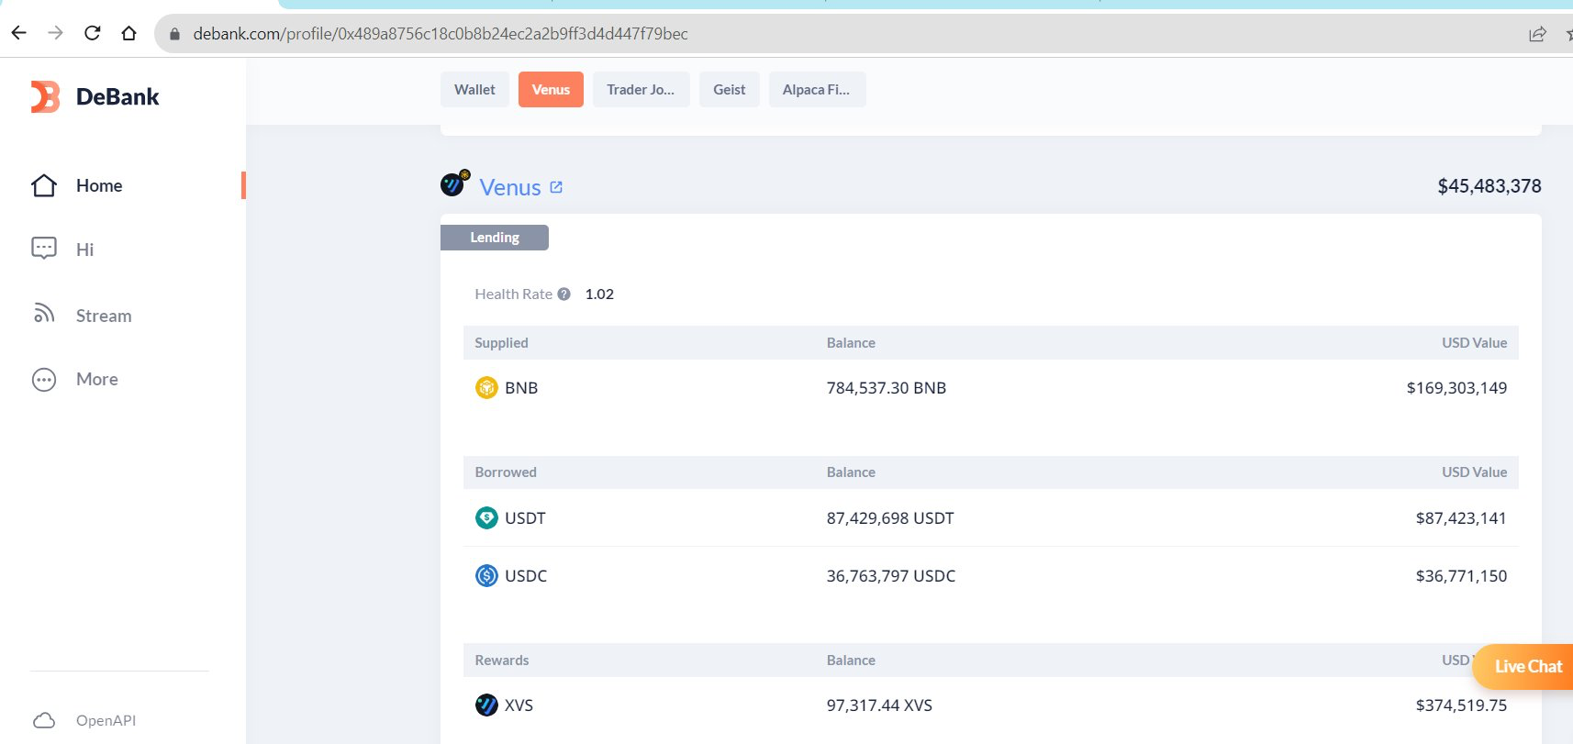The height and width of the screenshot is (744, 1573).
Task: Click the OpenAPI cloud icon
Action: click(44, 720)
